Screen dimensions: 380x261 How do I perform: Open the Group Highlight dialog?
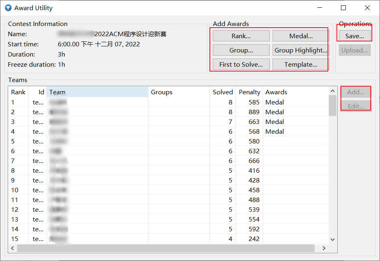[x=300, y=50]
